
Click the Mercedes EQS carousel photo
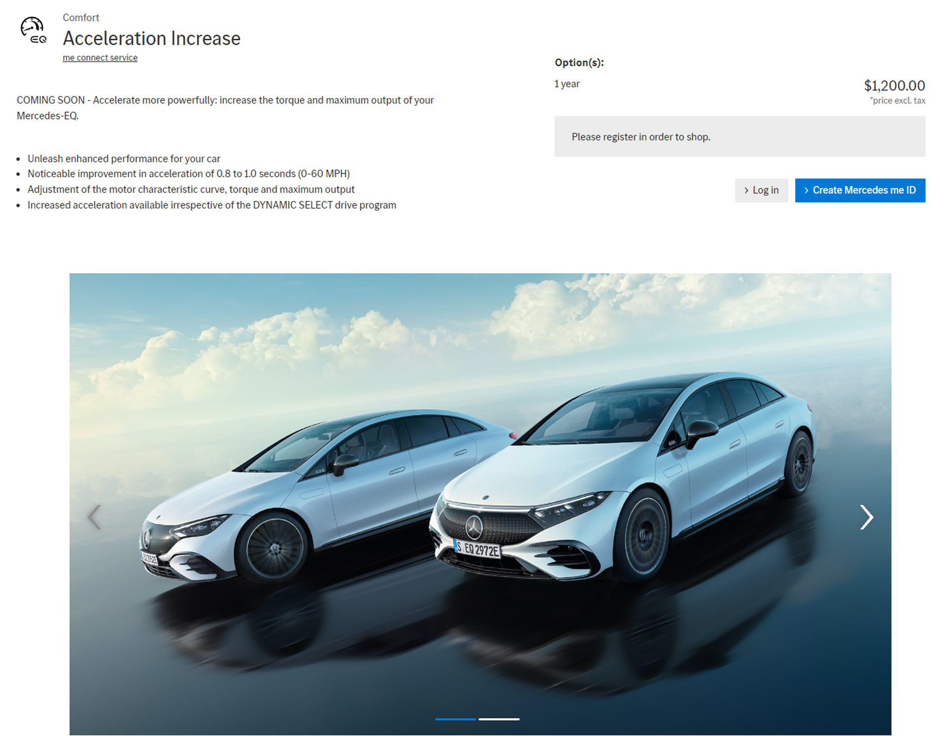[x=480, y=504]
